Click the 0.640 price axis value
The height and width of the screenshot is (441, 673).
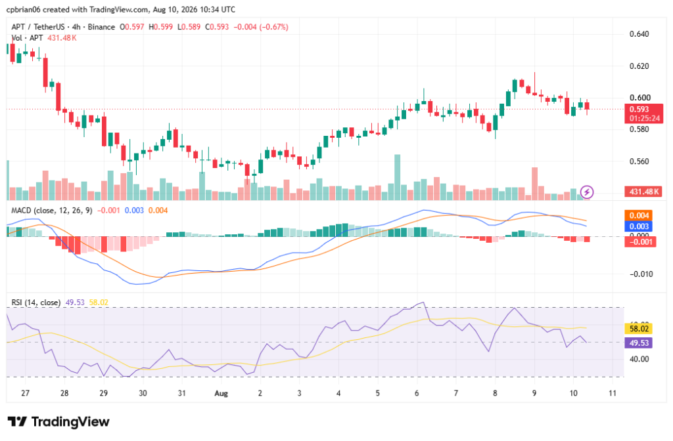639,34
